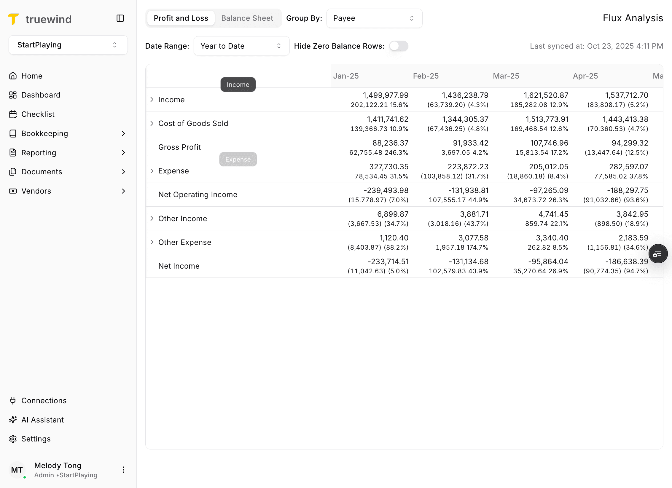Screen dimensions: 672x488
Task: Expand the Income row in the report
Action: click(152, 100)
